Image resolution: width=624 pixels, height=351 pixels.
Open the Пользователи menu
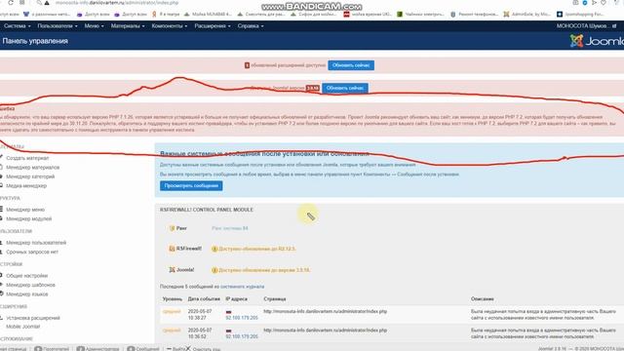pyautogui.click(x=58, y=26)
